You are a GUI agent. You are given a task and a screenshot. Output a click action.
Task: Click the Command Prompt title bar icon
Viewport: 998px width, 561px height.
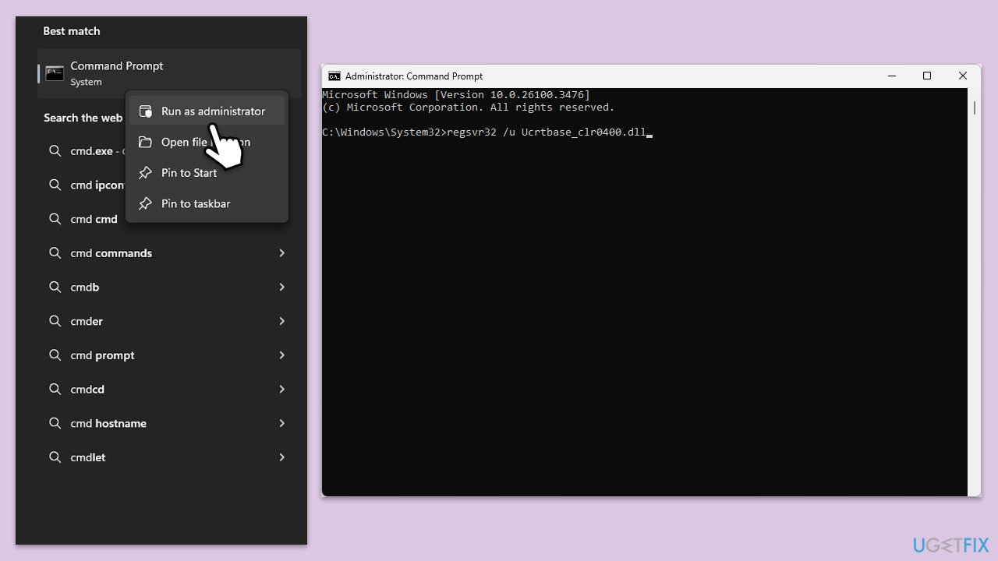pos(334,76)
